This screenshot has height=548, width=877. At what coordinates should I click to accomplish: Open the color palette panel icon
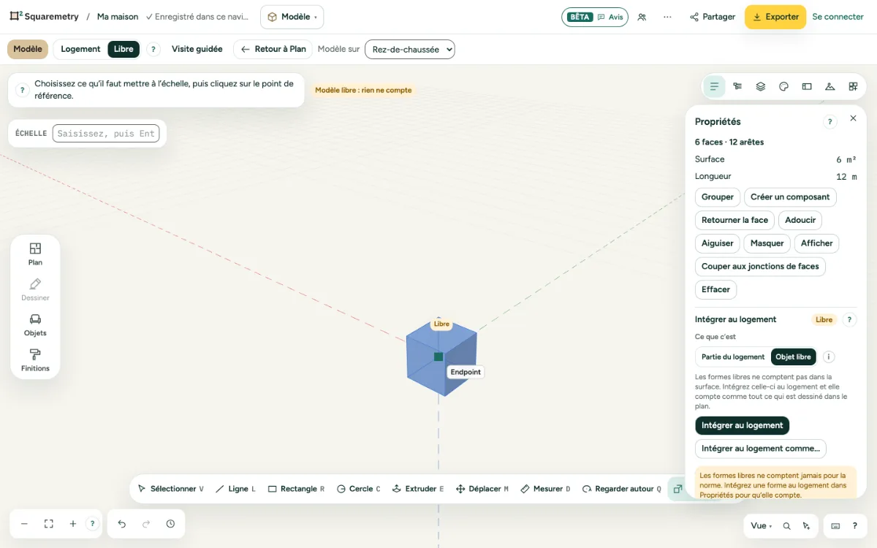click(x=783, y=86)
